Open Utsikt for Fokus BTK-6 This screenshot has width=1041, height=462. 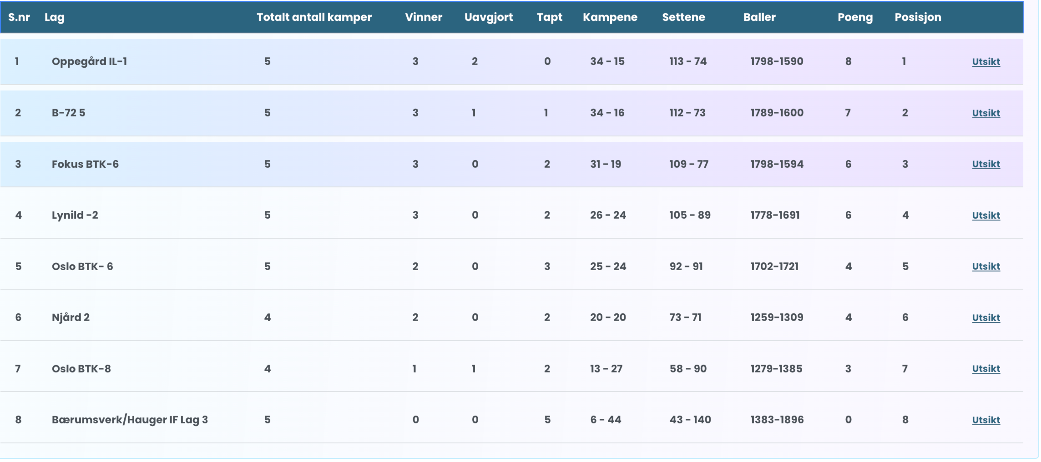[985, 164]
